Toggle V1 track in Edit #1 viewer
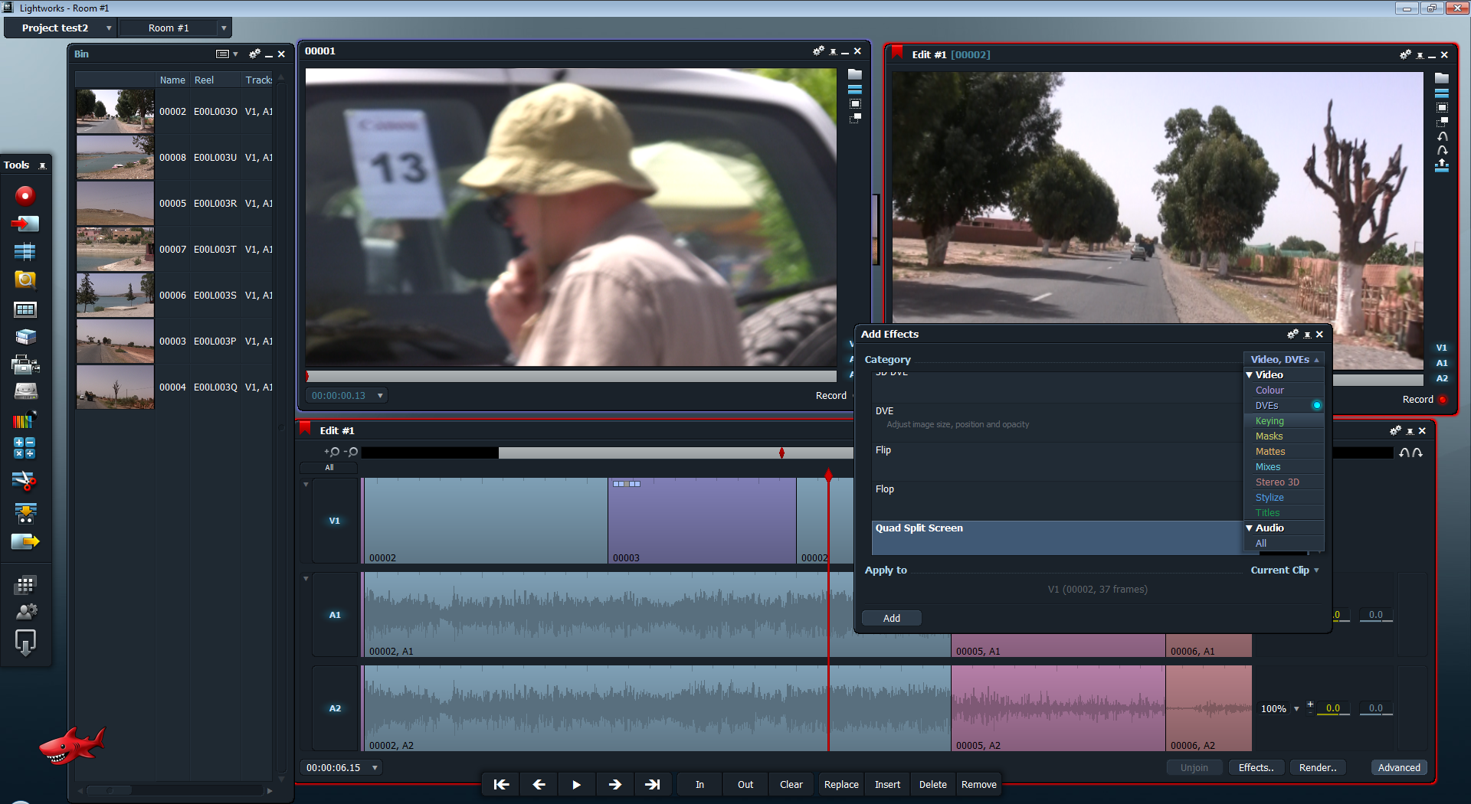Screen dimensions: 1471x804 pyautogui.click(x=1442, y=348)
